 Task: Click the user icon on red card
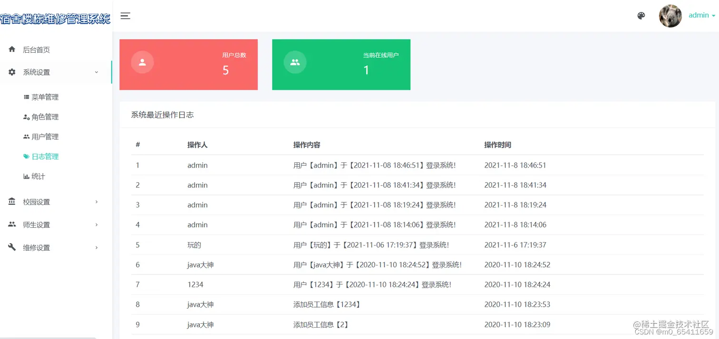pos(142,62)
